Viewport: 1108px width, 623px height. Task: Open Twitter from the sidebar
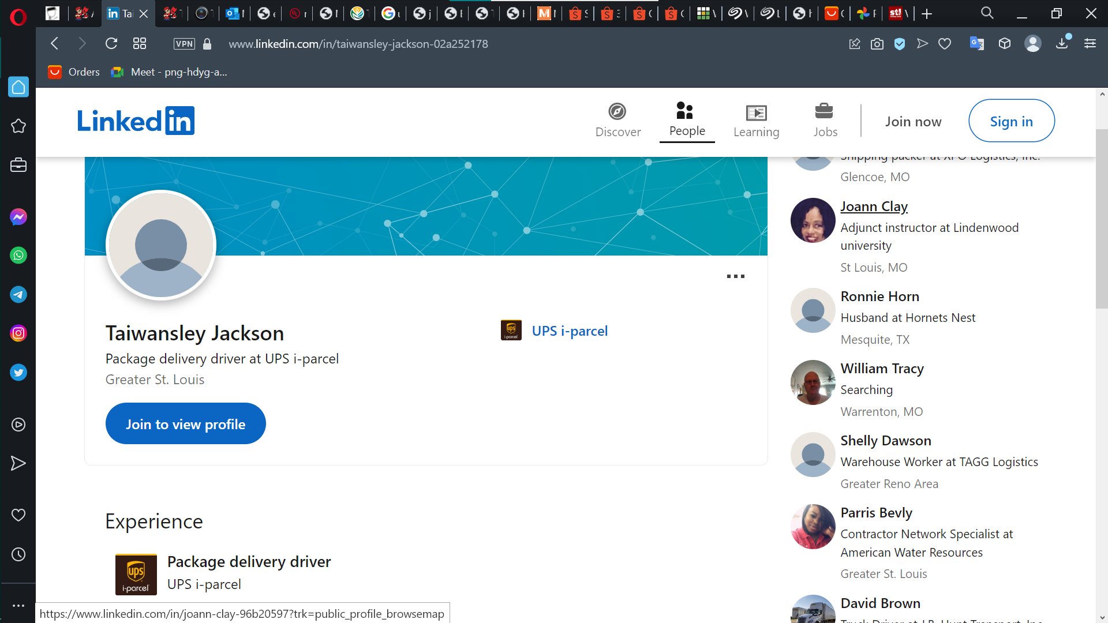[x=18, y=373]
